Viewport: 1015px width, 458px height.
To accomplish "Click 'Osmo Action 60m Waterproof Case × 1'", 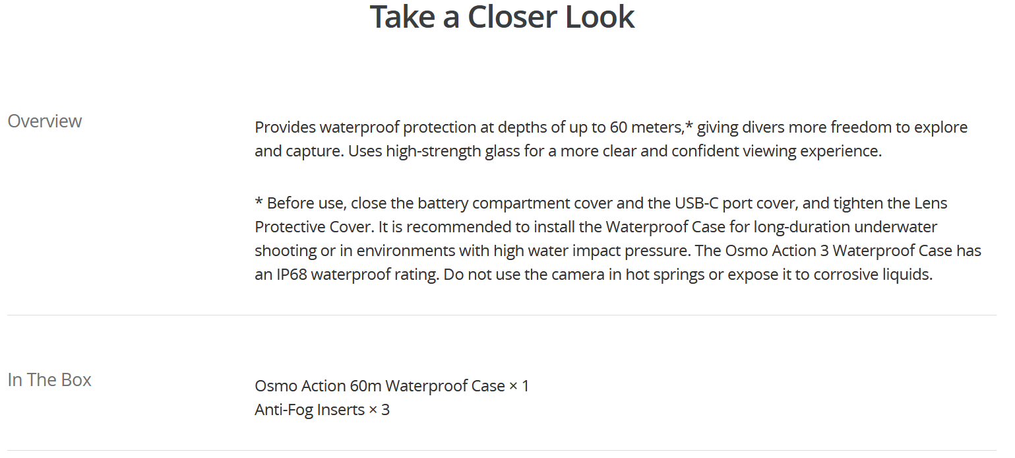I will coord(392,385).
